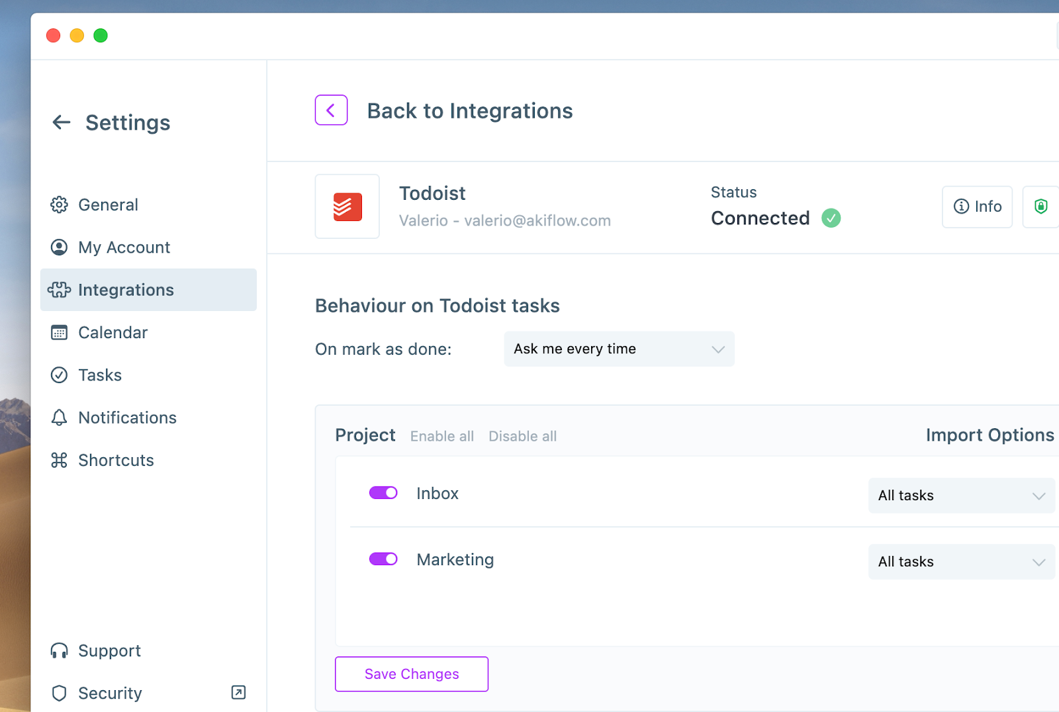This screenshot has height=712, width=1059.
Task: Expand Inbox import options dropdown
Action: pyautogui.click(x=961, y=496)
